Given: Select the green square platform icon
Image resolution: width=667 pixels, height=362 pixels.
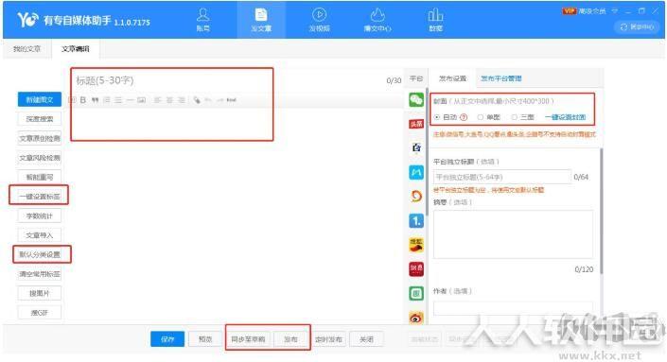Looking at the screenshot, I should coord(416,293).
